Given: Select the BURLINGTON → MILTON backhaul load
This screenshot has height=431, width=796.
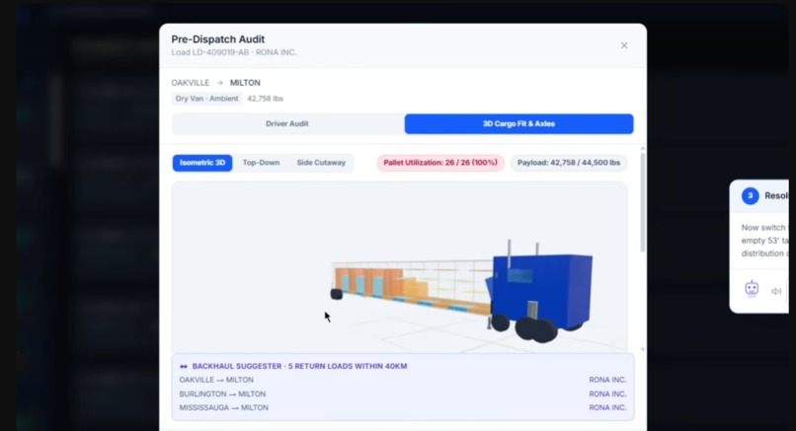Looking at the screenshot, I should tap(403, 394).
